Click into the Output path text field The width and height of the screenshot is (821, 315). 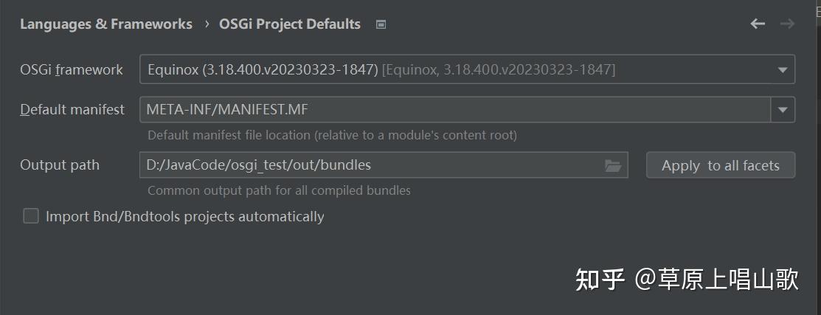pos(369,165)
